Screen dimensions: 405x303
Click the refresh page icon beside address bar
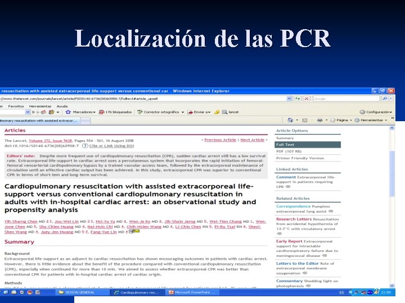click(298, 98)
